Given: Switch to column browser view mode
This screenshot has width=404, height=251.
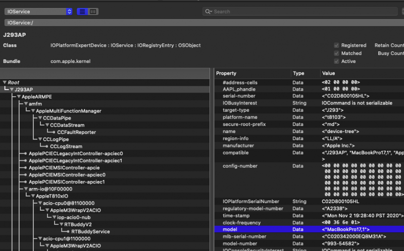Looking at the screenshot, I should coord(93,12).
